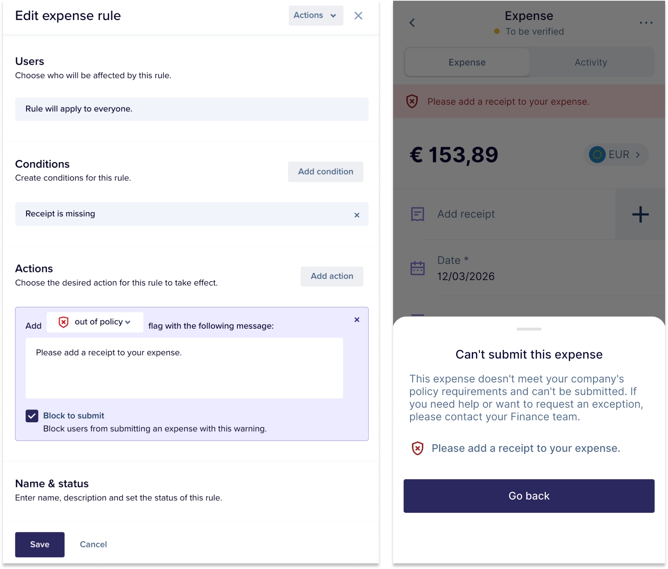This screenshot has height=569, width=668.
Task: Click the Save button
Action: (x=40, y=544)
